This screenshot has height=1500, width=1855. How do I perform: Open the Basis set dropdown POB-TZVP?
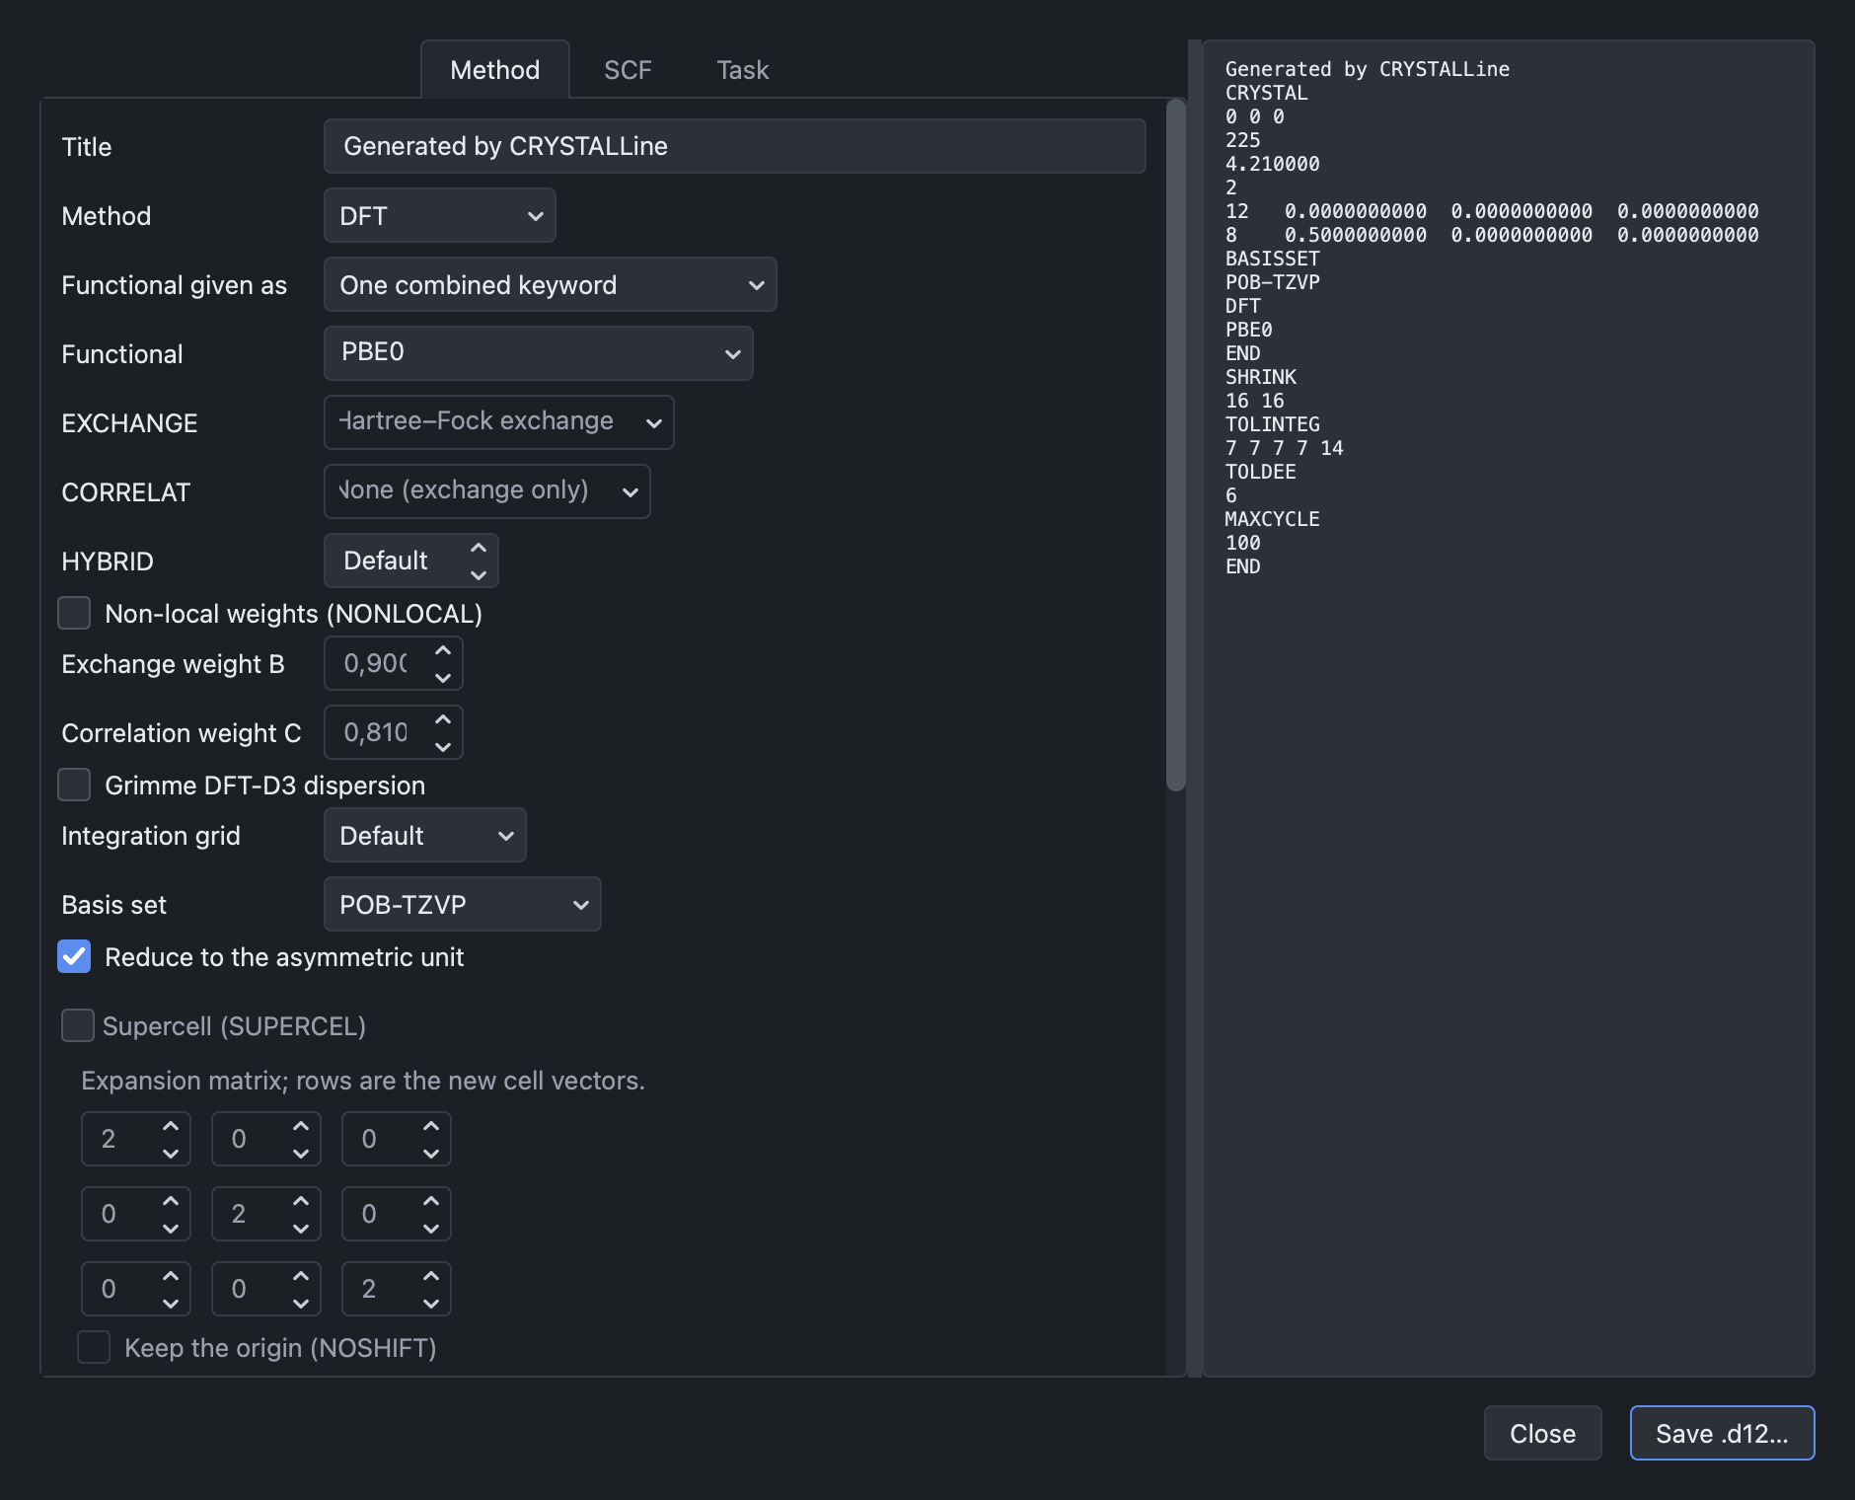(463, 904)
